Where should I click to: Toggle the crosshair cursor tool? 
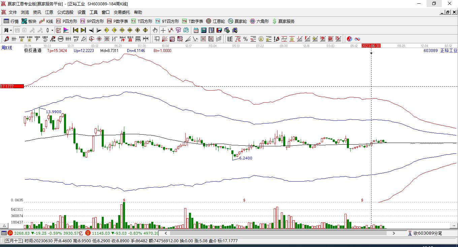[x=163, y=30]
